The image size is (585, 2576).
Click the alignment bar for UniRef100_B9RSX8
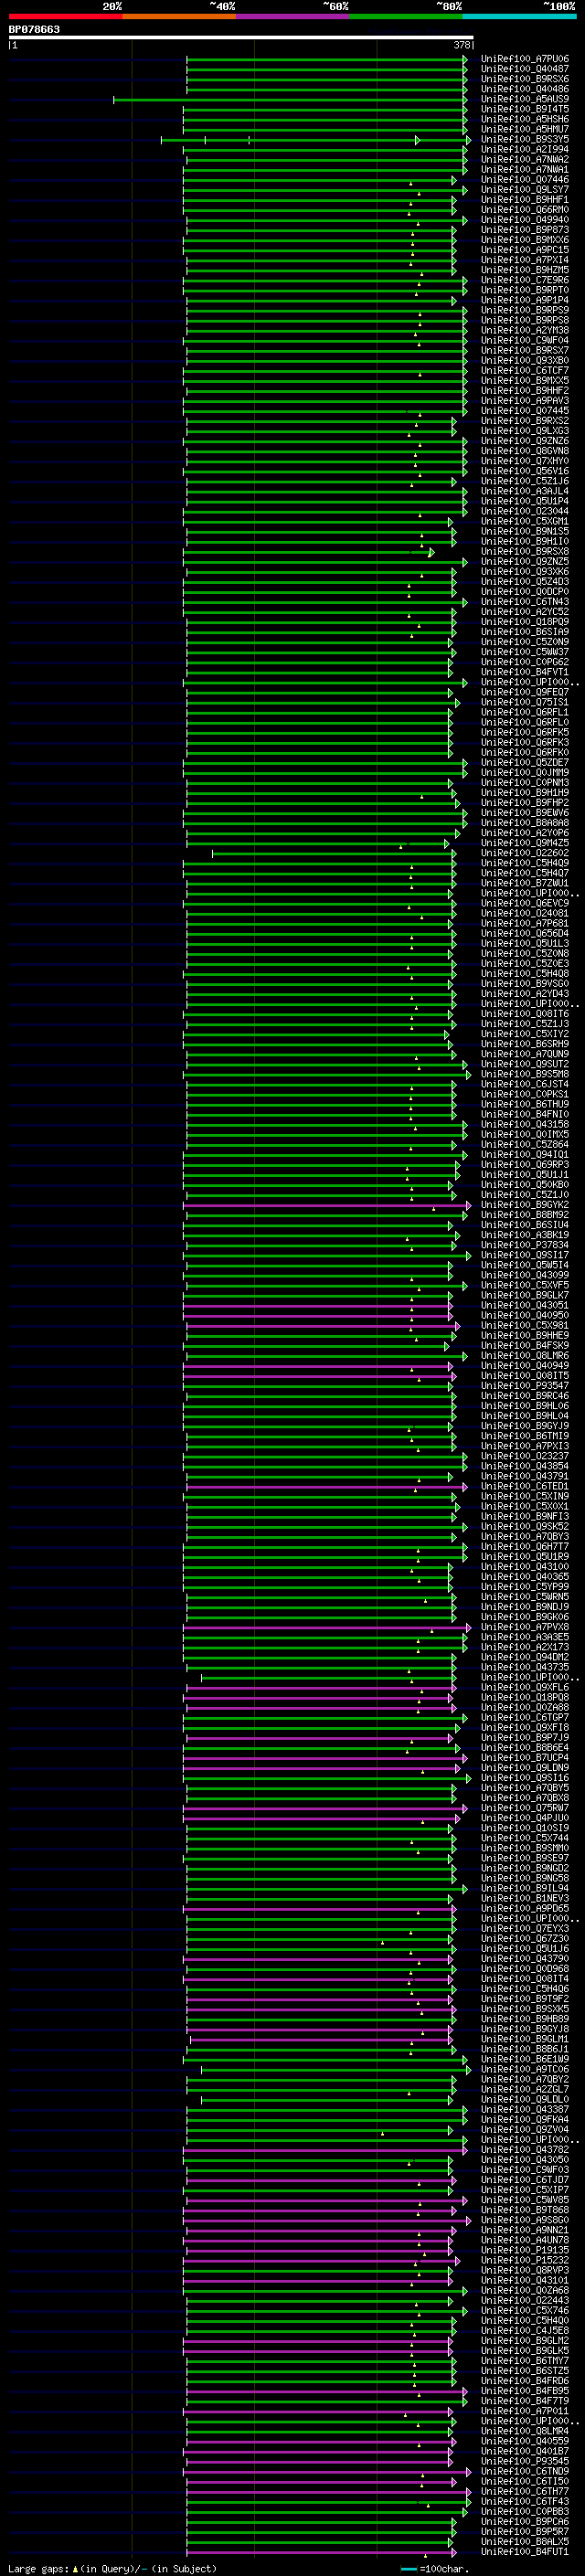pyautogui.click(x=308, y=552)
